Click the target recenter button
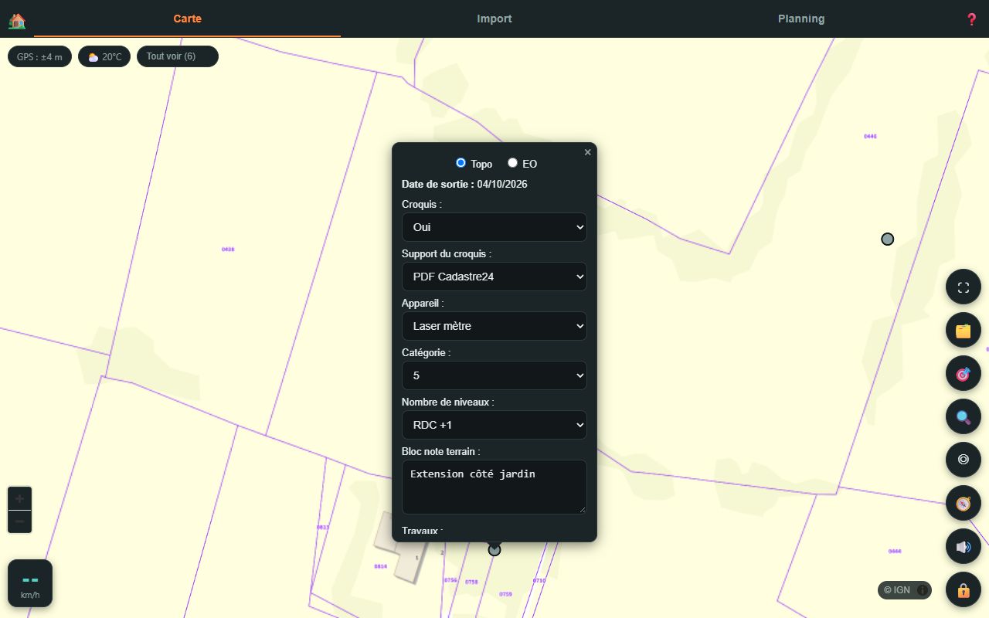Screen dimensions: 989x618 click(x=964, y=374)
